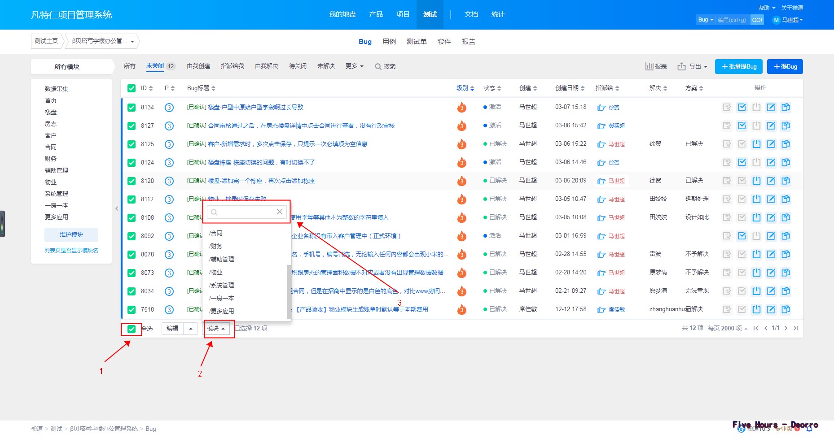Click the +提Bug button

[785, 66]
